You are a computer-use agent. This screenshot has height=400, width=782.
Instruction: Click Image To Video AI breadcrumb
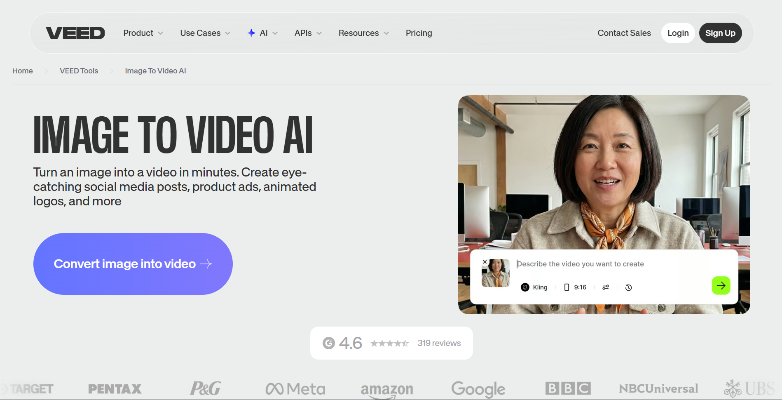click(x=155, y=71)
